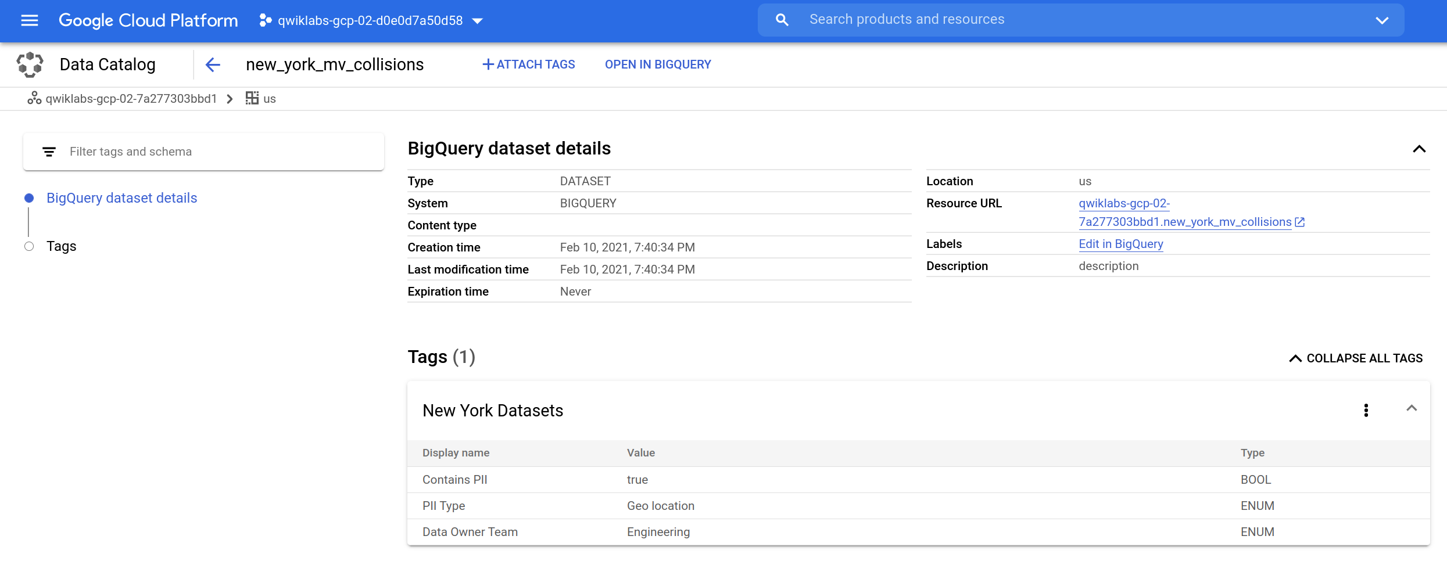Expand the search bar dropdown arrow

[1382, 20]
